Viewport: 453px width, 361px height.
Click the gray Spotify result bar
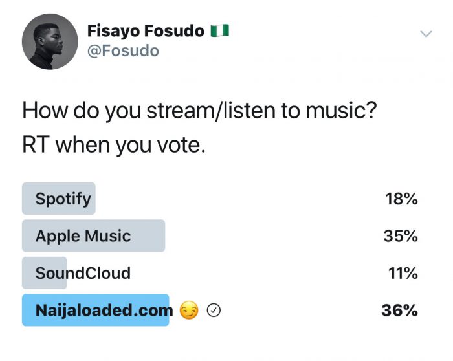click(59, 199)
